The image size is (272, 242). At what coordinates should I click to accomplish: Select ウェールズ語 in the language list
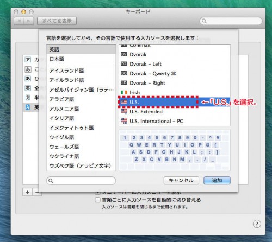[x=81, y=147]
